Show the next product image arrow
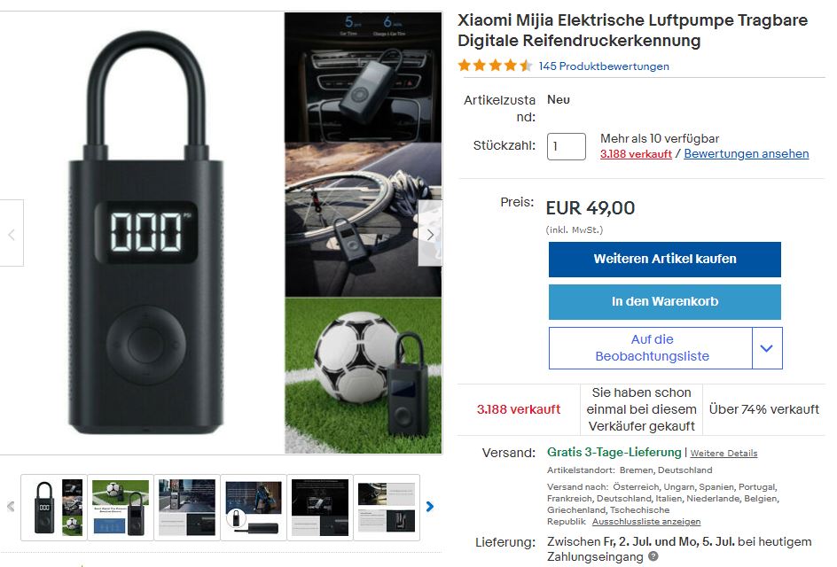The image size is (837, 567). [430, 234]
